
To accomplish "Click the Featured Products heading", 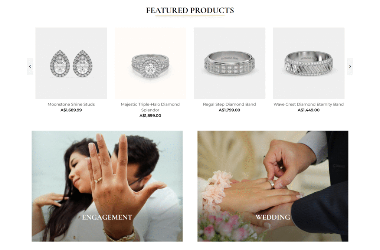I will [x=190, y=10].
